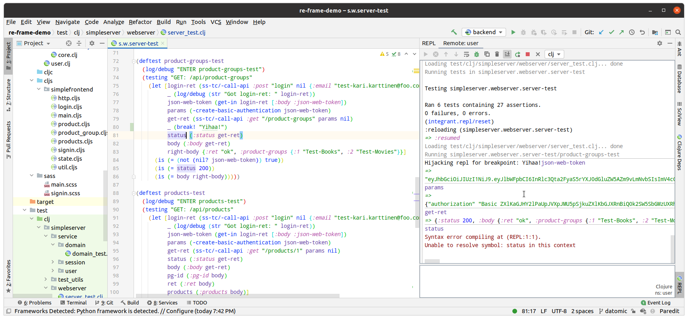688x319 pixels.
Task: Expand the session folder
Action: 53,262
